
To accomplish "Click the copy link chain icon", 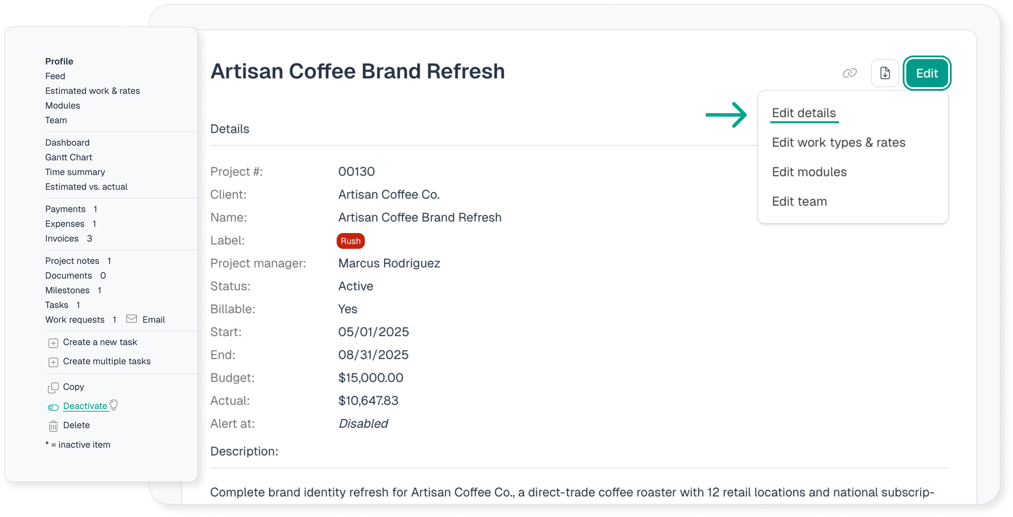I will (849, 73).
